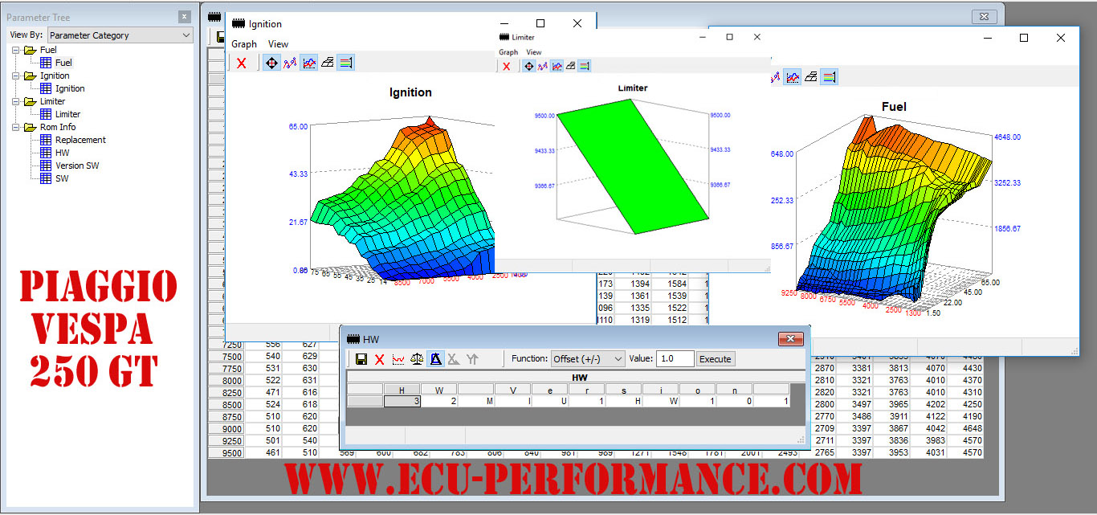Toggle the scatter line graph icon in Limiter window
Screen dimensions: 1097x515
point(542,67)
